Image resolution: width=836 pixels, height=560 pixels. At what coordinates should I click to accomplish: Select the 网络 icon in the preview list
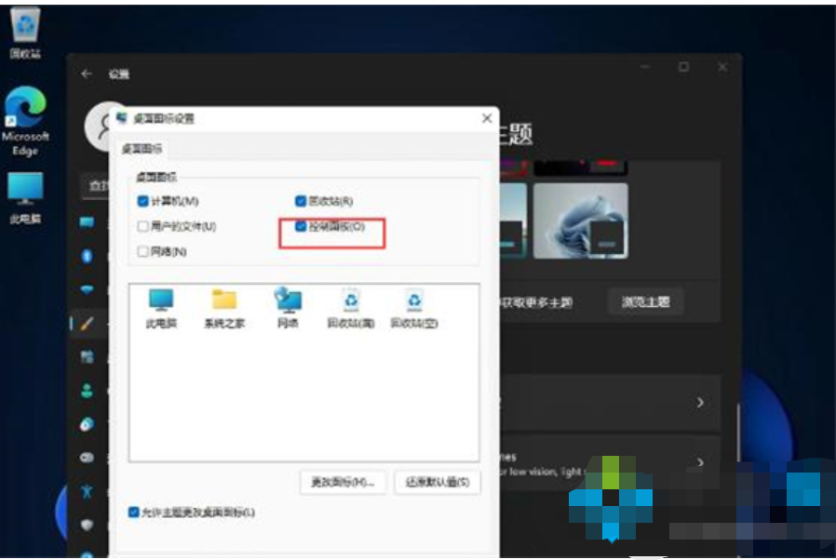pyautogui.click(x=288, y=303)
